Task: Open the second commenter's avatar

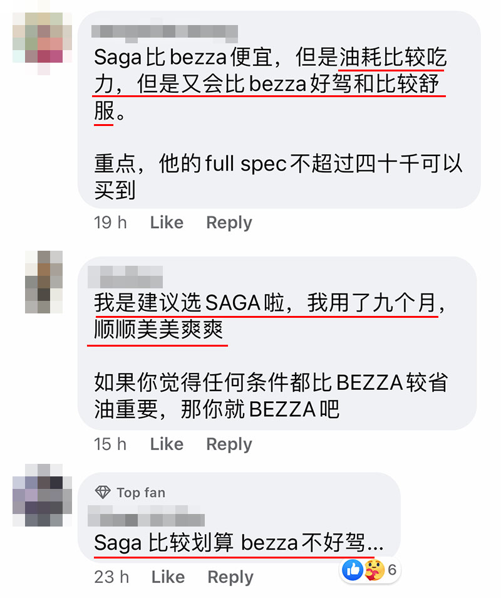Action: pos(44,282)
